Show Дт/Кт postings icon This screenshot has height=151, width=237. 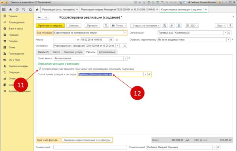[x=106, y=26]
